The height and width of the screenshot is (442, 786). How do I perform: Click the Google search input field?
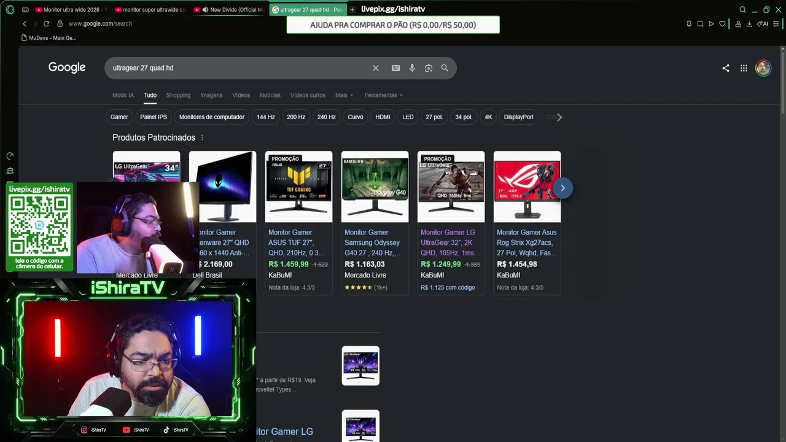coord(239,68)
